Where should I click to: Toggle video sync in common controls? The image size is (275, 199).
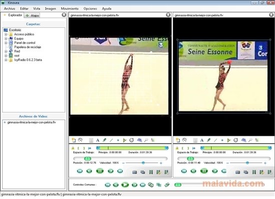pyautogui.click(x=151, y=185)
